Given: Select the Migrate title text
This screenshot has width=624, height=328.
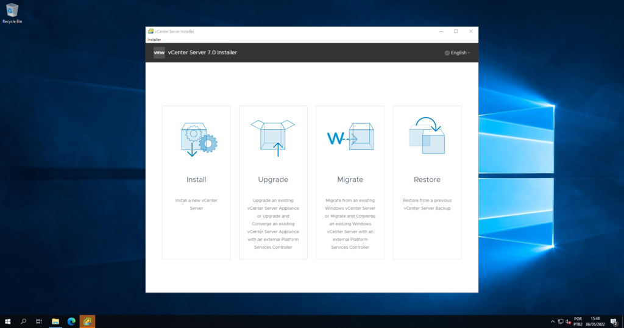Looking at the screenshot, I should [350, 179].
